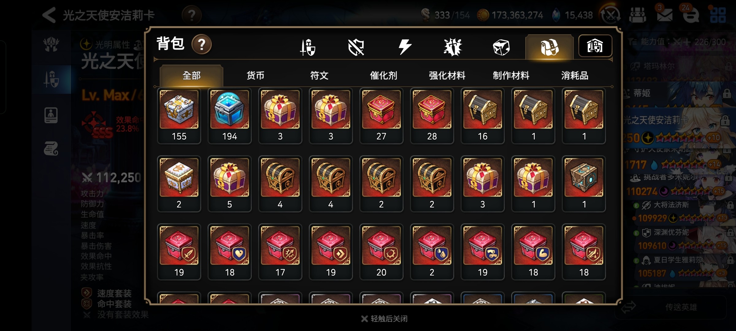Image resolution: width=736 pixels, height=331 pixels.
Task: Click the back arrow next to hero name
Action: pyautogui.click(x=49, y=15)
